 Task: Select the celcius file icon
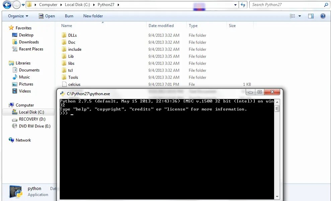64,84
